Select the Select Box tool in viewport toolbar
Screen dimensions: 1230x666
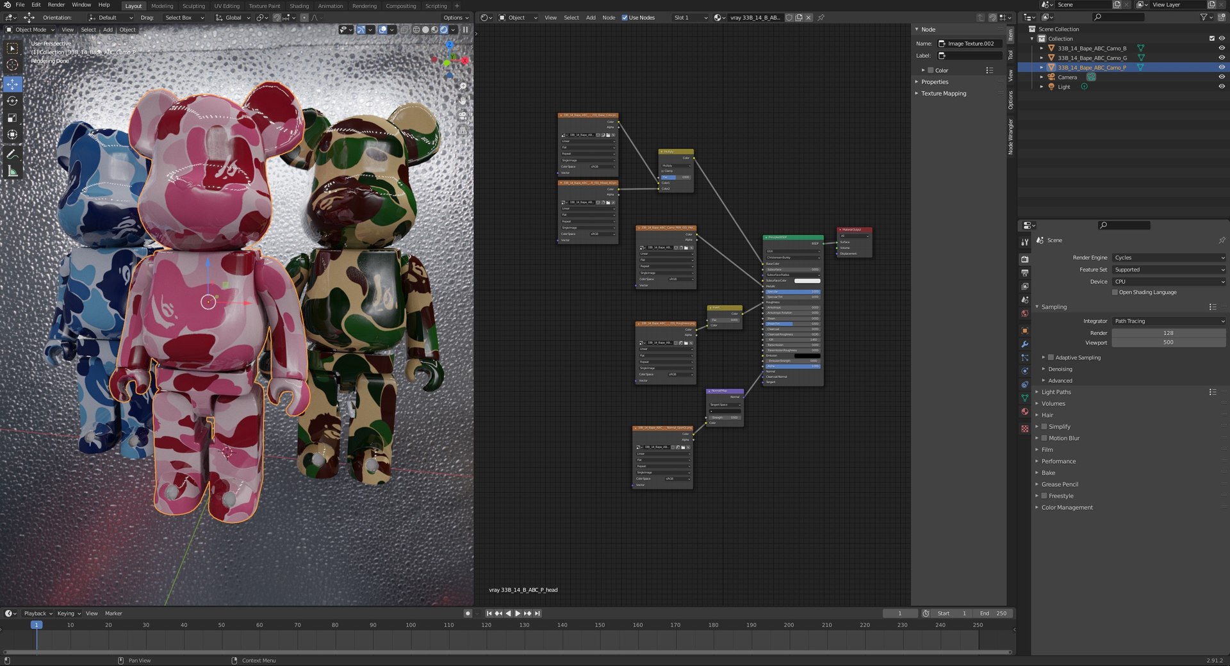(x=12, y=49)
